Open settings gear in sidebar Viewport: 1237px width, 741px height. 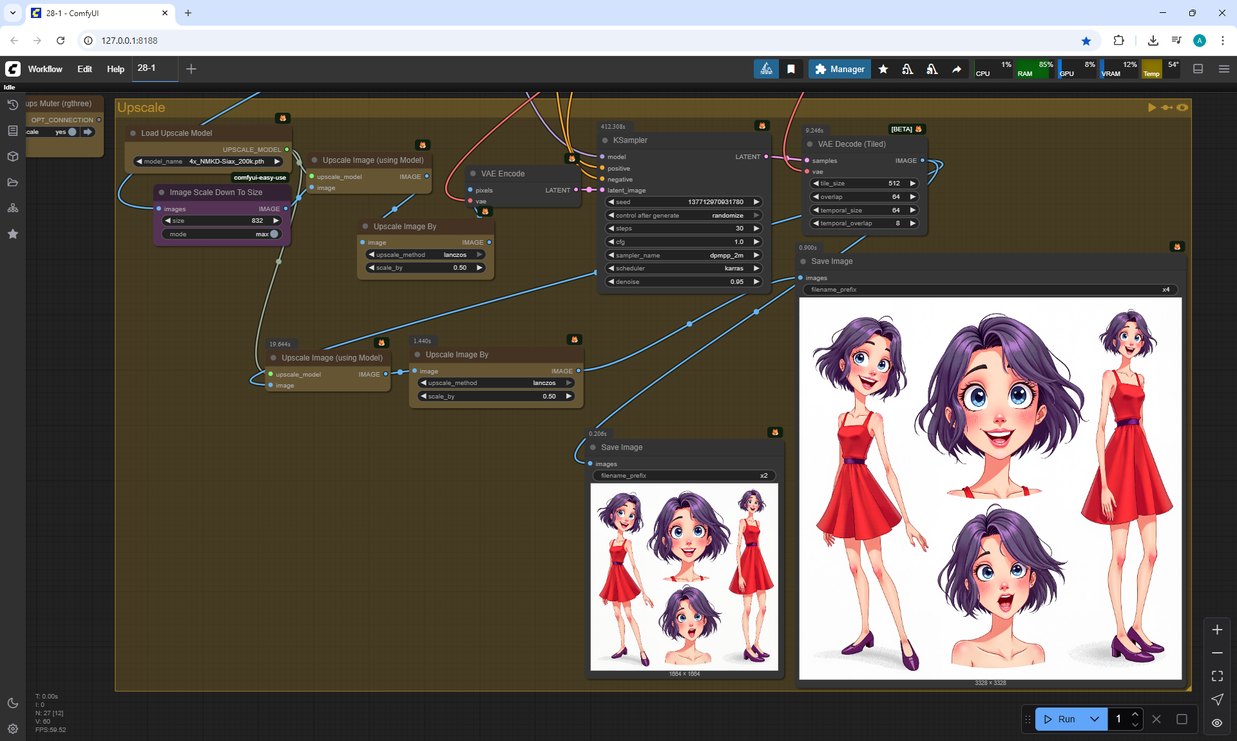point(12,729)
